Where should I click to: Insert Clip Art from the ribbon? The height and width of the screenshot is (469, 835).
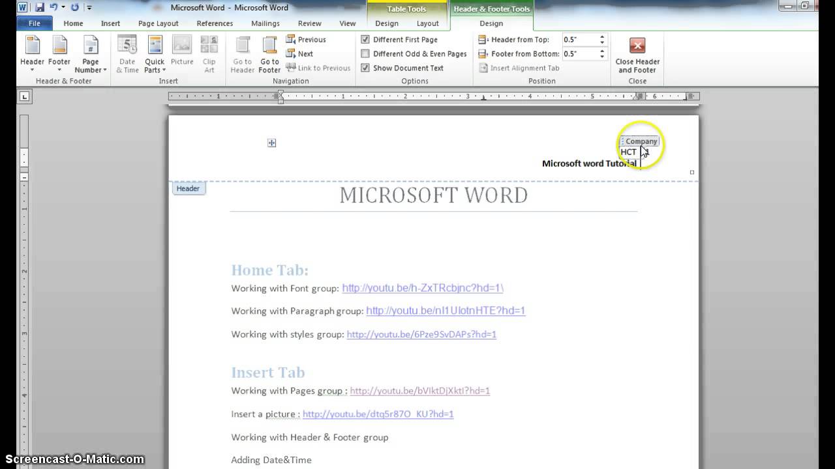tap(209, 55)
